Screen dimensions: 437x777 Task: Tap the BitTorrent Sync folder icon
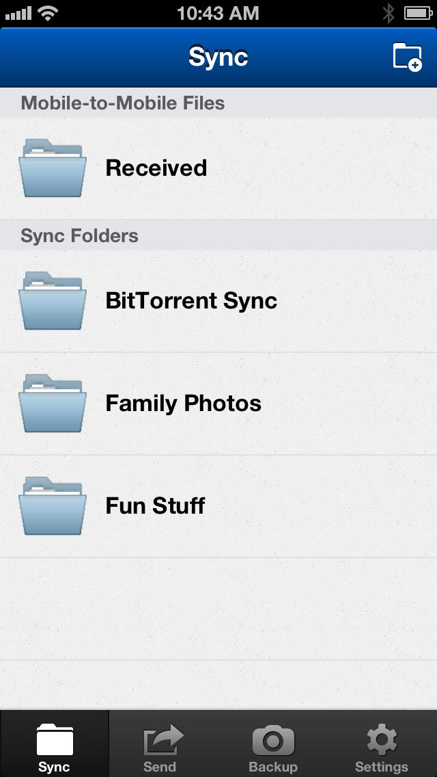coord(53,301)
